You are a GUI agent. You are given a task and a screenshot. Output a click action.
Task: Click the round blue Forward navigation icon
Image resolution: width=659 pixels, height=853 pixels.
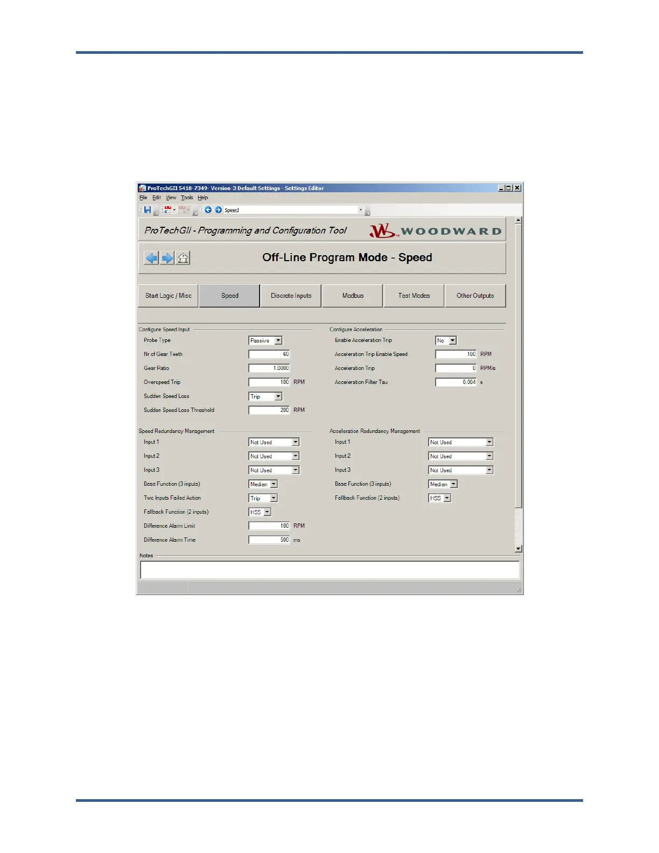tap(219, 209)
